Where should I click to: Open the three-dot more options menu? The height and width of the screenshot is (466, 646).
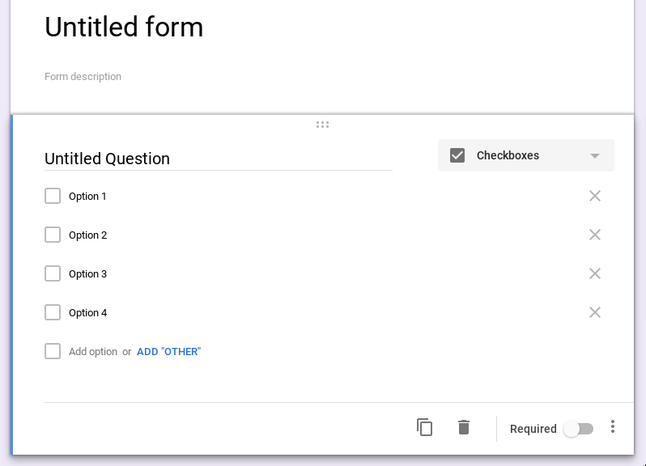point(613,426)
